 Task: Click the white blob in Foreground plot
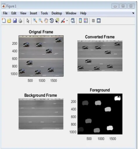click(118, 98)
